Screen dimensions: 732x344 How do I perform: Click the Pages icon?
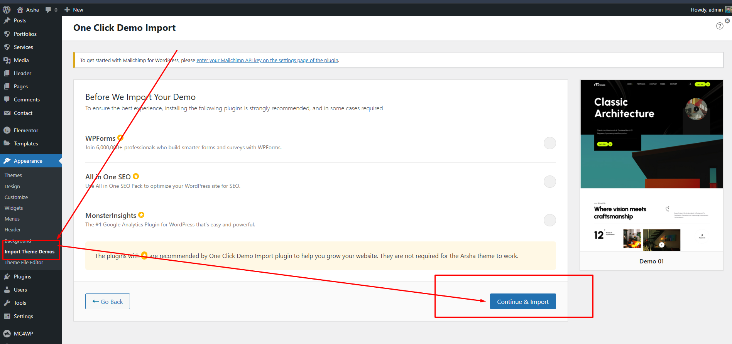[7, 86]
